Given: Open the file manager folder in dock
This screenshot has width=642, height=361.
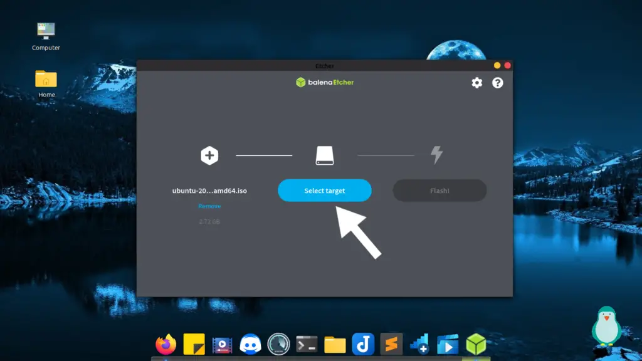Looking at the screenshot, I should pos(335,345).
